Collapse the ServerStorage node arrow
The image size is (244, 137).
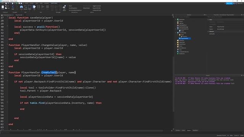pos(176,33)
